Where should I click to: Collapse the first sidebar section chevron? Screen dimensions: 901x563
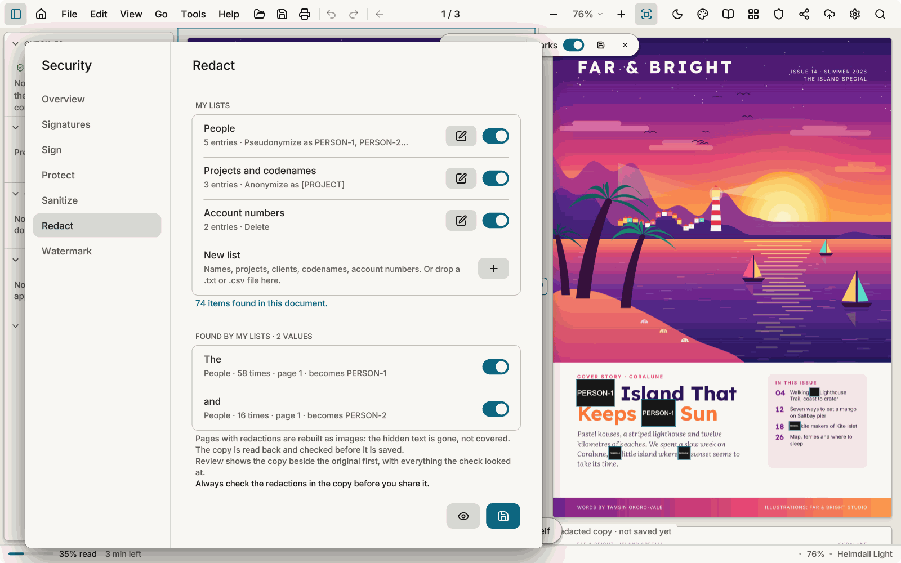coord(16,43)
